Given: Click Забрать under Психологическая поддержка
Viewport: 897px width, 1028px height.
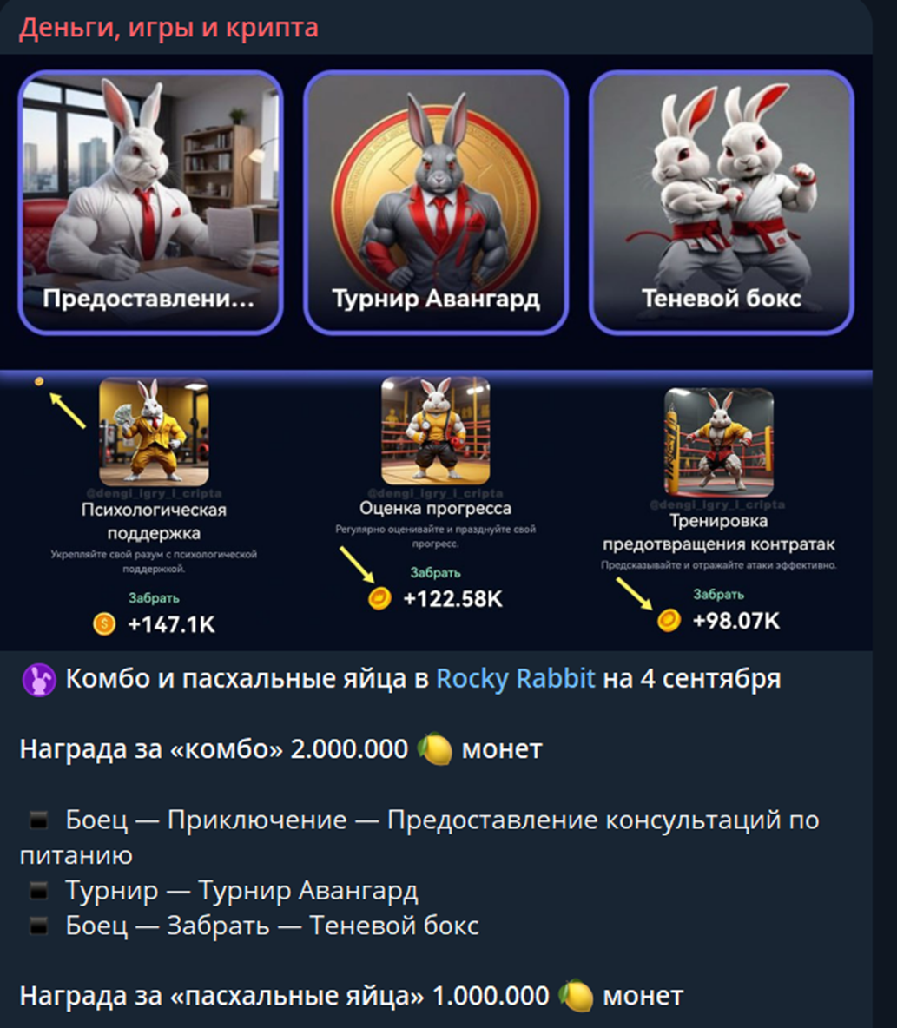Looking at the screenshot, I should 154,598.
